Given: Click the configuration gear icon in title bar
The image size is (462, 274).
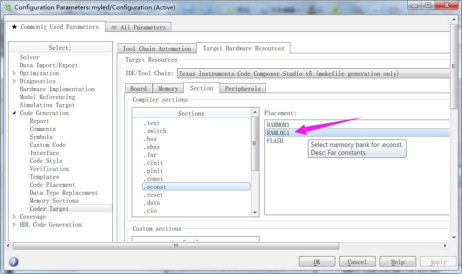Looking at the screenshot, I should (x=8, y=7).
